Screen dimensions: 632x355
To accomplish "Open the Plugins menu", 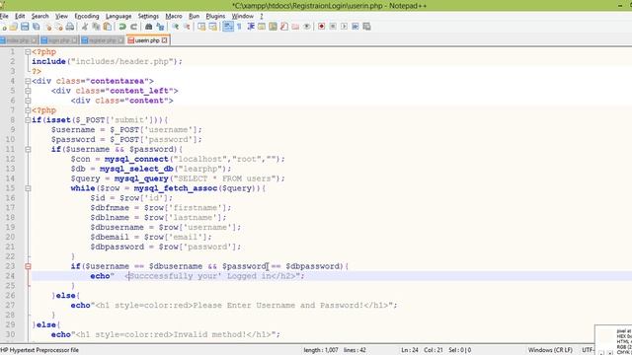I will 215,16.
